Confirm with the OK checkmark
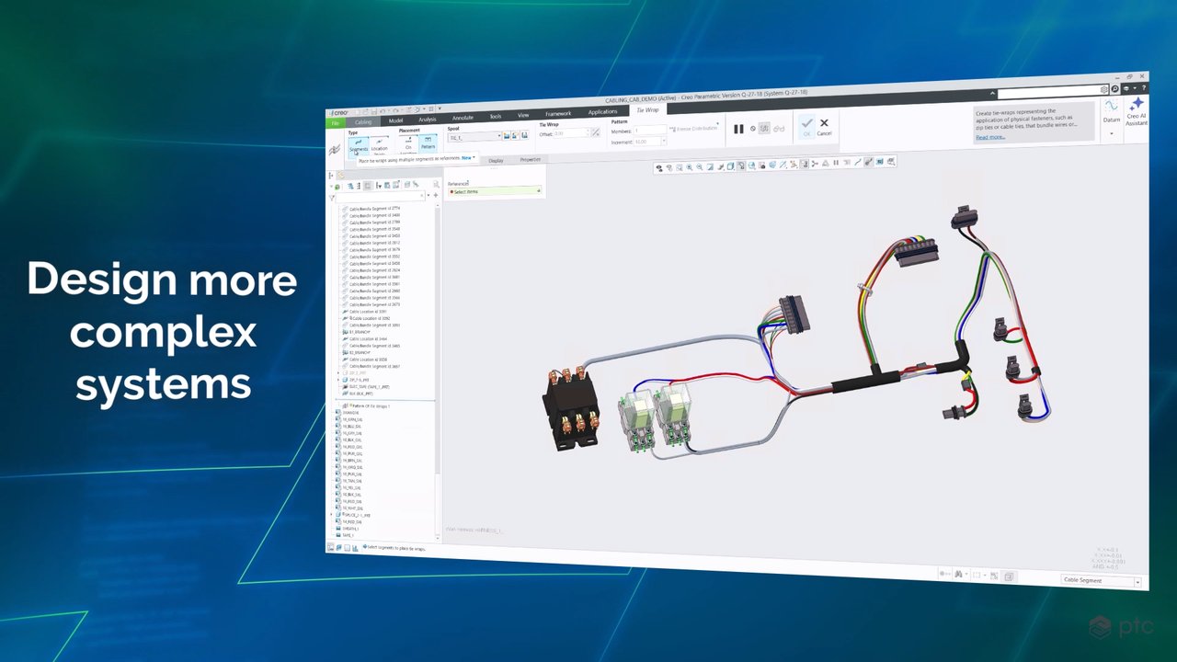 (806, 126)
